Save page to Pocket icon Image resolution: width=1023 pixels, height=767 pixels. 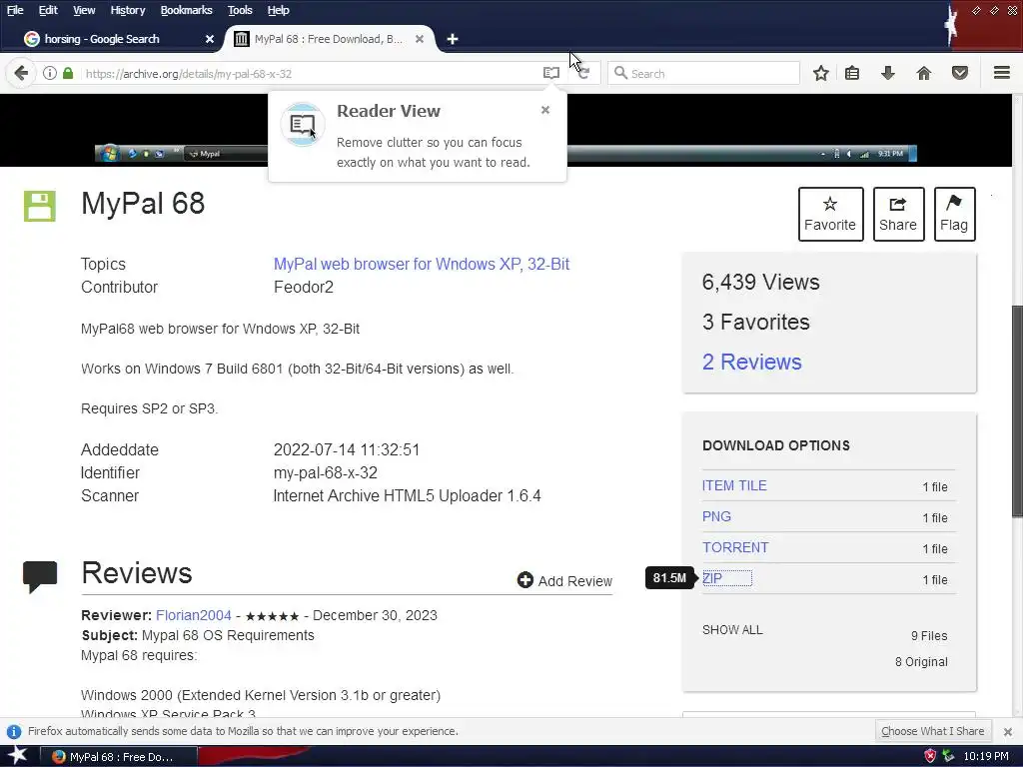click(959, 73)
